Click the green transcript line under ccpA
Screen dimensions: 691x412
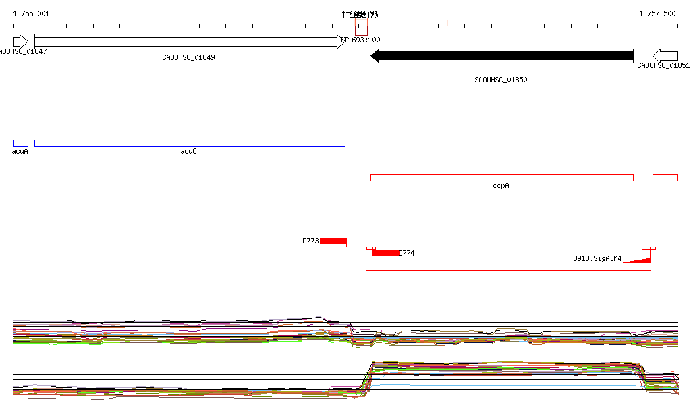pyautogui.click(x=510, y=268)
